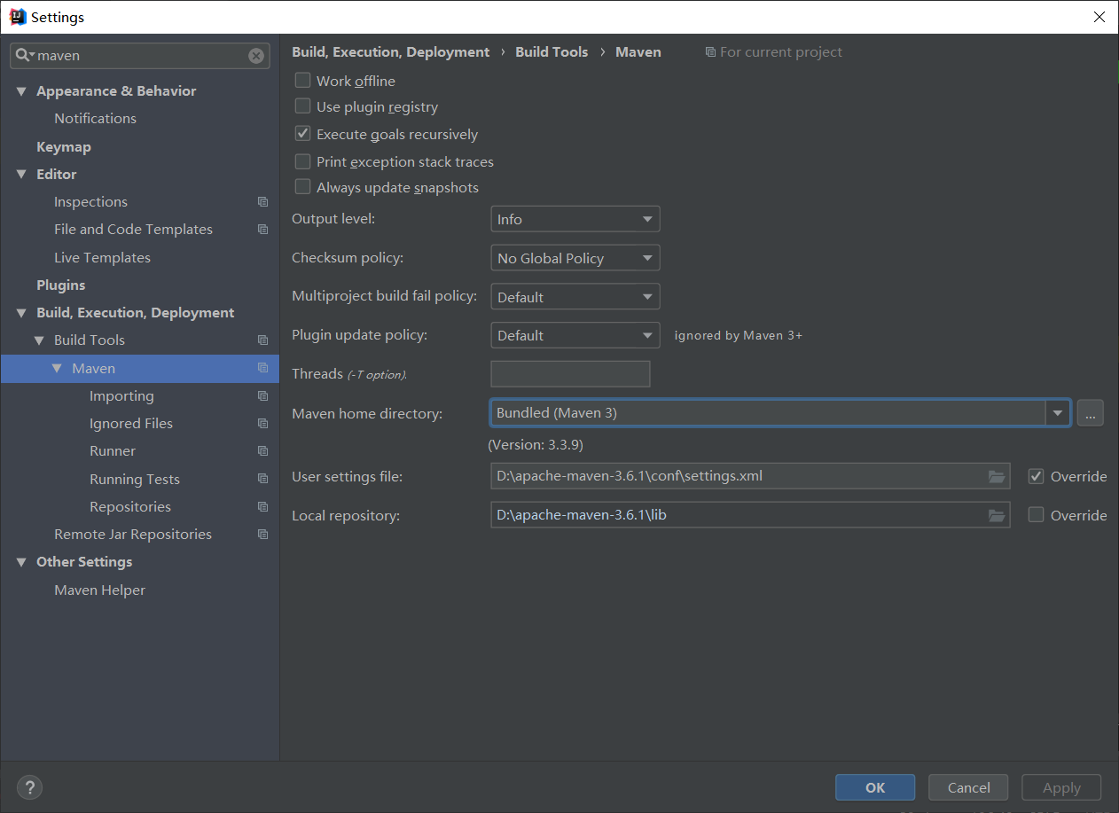Select Runner under Maven
This screenshot has height=813, width=1119.
(x=113, y=451)
